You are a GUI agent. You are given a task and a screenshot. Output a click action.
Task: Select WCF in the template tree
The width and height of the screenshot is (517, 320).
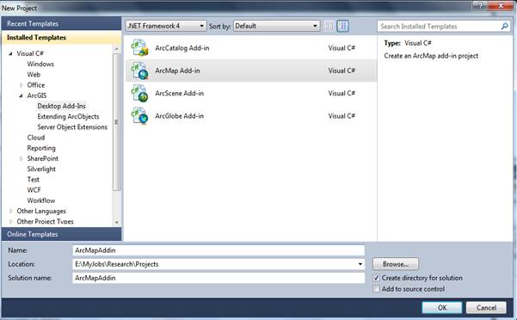[x=34, y=190]
